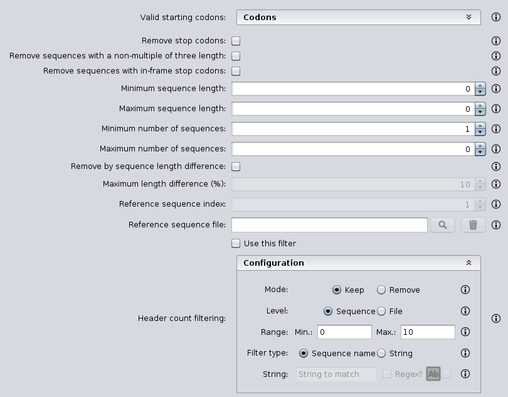Choose String filter type
Screen dimensions: 508x397
tap(381, 353)
